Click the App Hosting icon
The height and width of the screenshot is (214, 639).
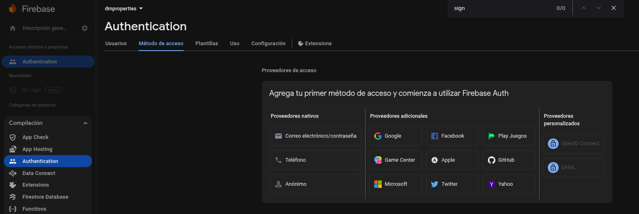click(x=13, y=149)
